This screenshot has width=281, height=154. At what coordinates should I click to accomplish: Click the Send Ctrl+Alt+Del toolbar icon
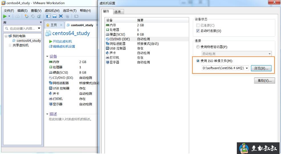click(17, 16)
